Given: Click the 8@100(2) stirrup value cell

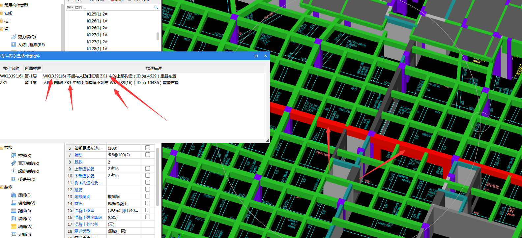Looking at the screenshot, I should (124, 155).
